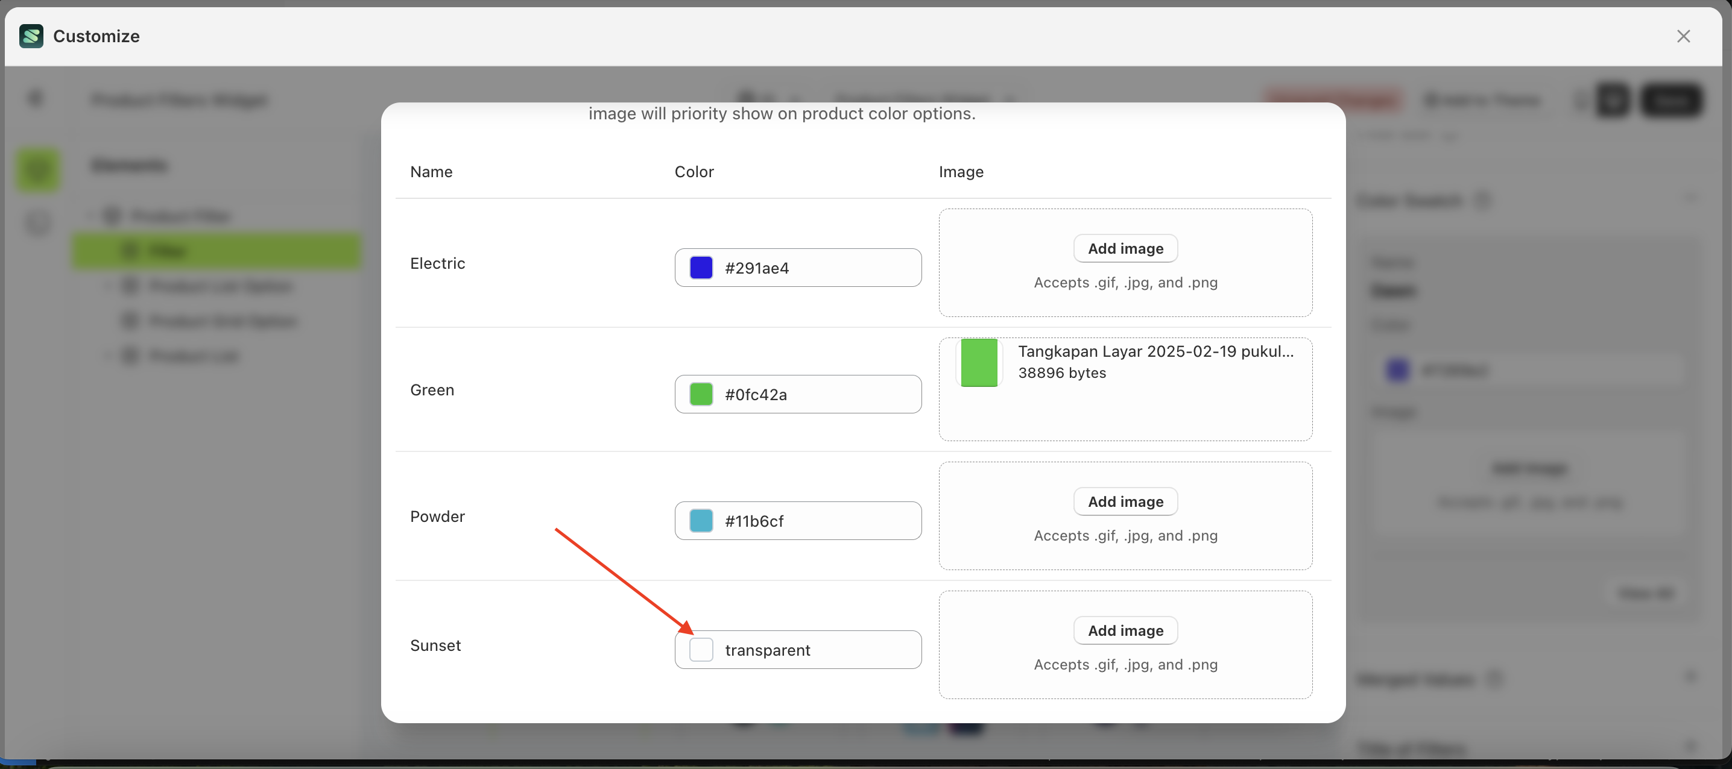
Task: Click the Customize app logo icon
Action: (x=31, y=36)
